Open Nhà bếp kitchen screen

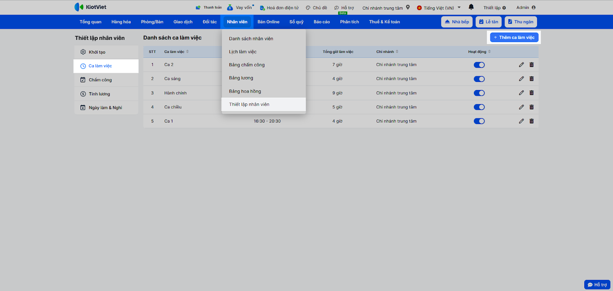point(457,22)
